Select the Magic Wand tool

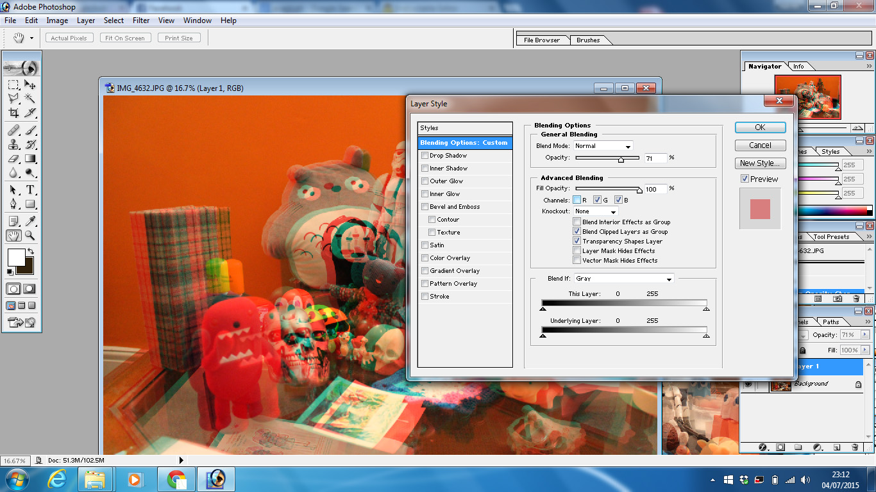click(30, 99)
